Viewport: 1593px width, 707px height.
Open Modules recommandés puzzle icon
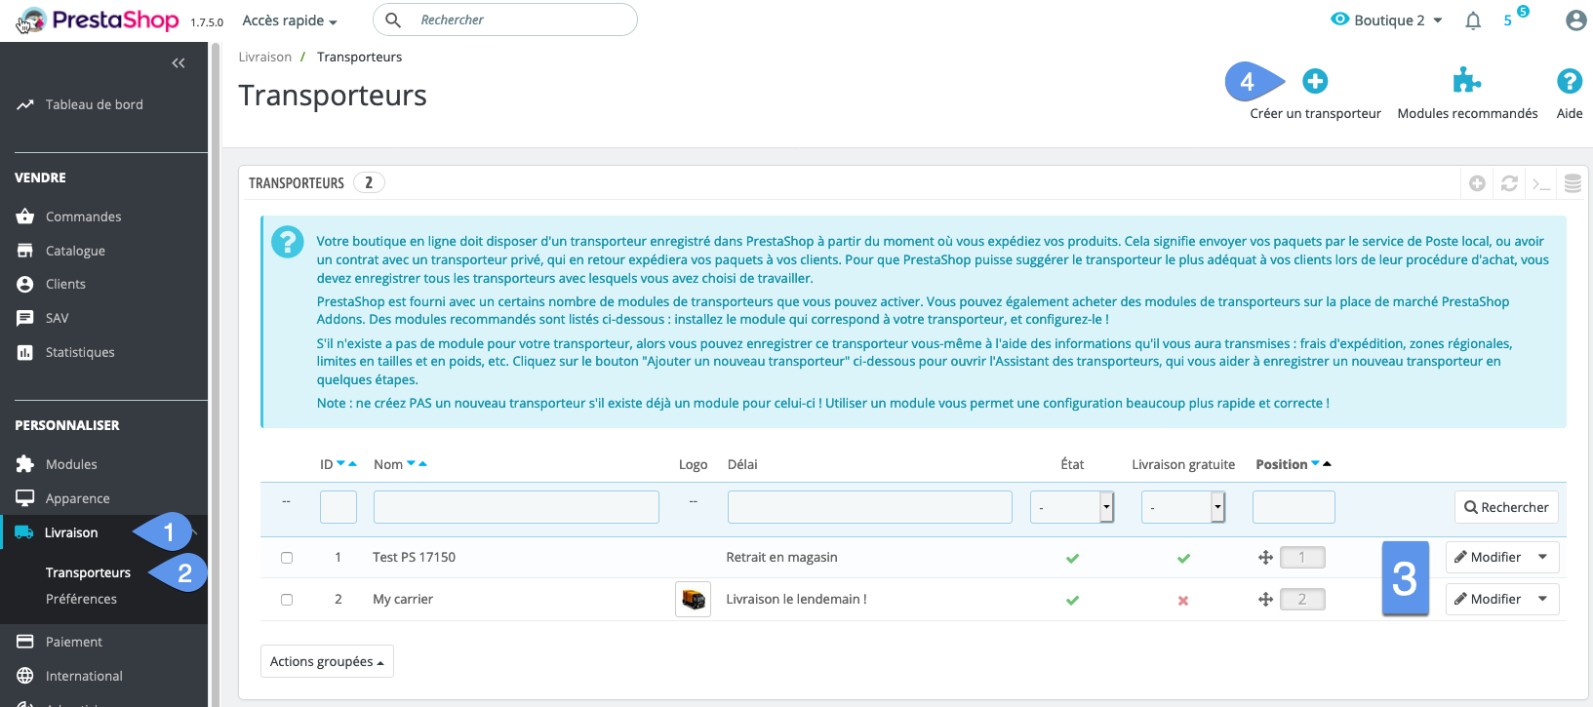1466,82
